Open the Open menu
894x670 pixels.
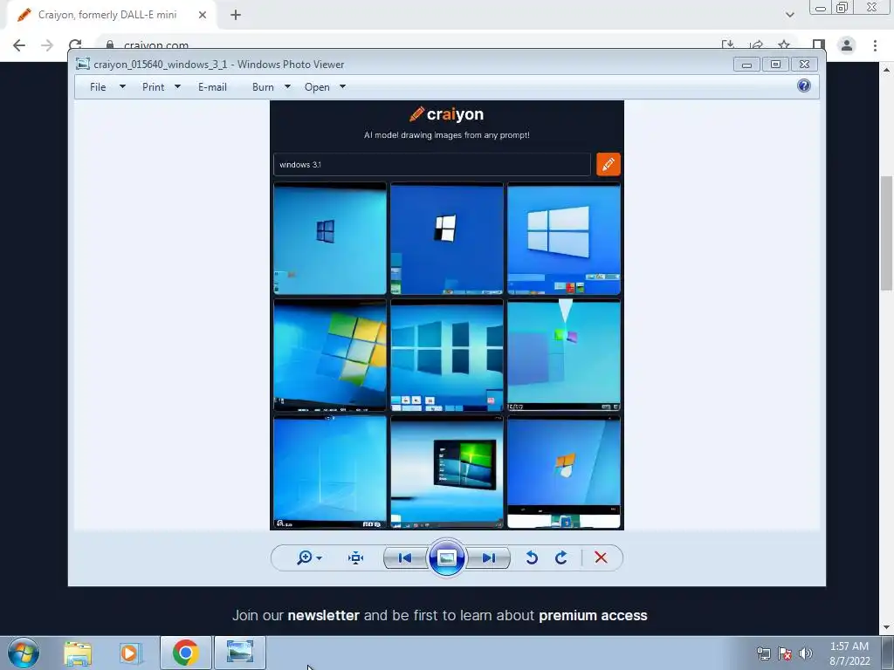317,87
